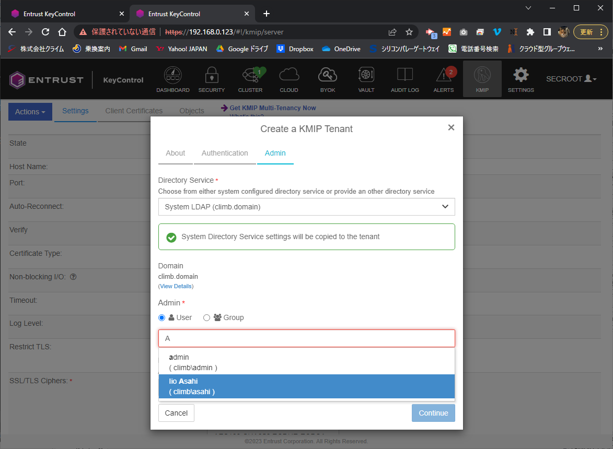Open the Client Certificates tab

(134, 111)
